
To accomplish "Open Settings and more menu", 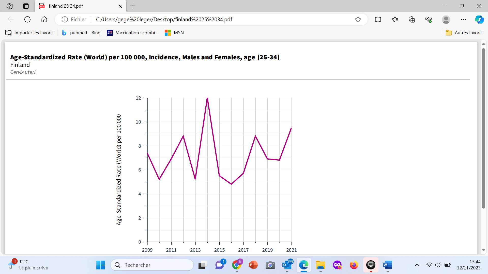I will 464,20.
